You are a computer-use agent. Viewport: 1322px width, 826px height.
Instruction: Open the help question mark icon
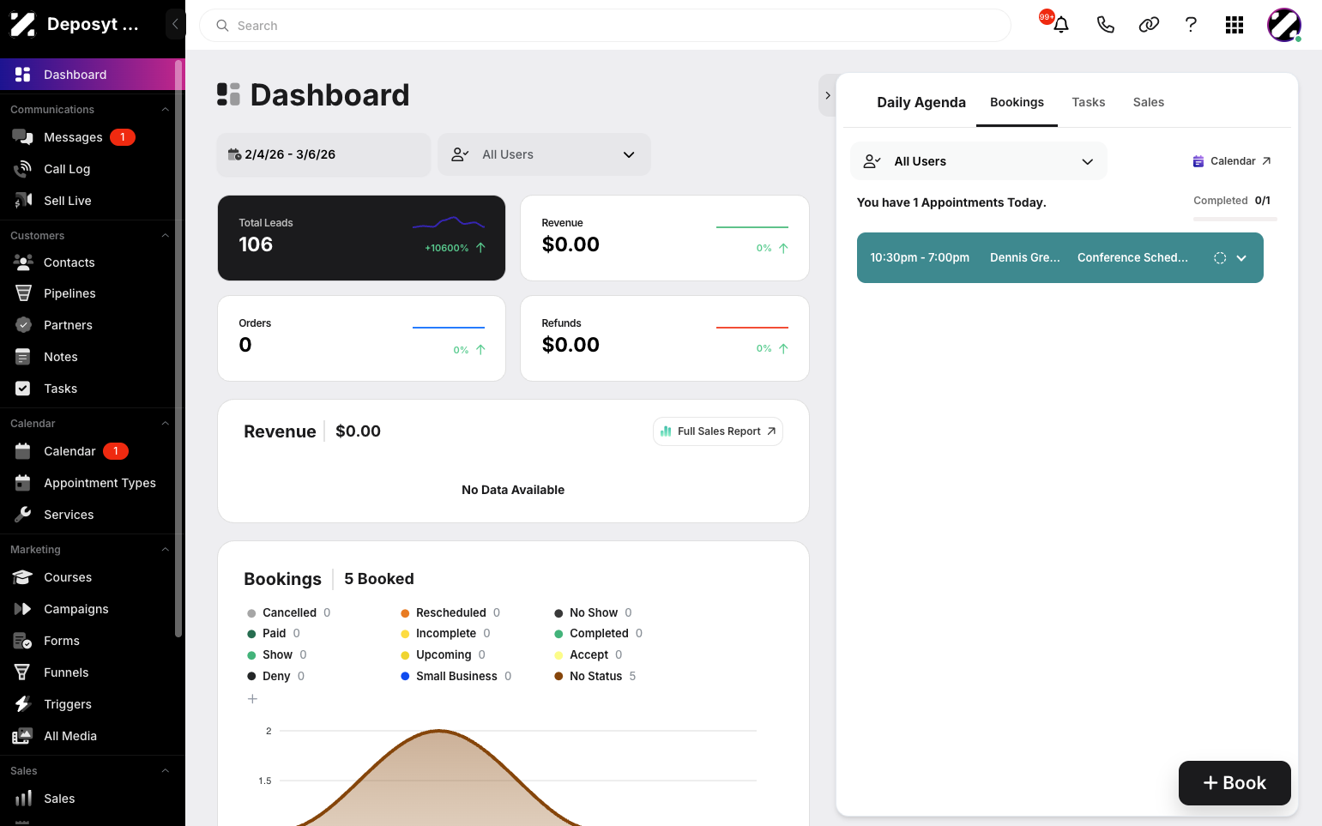pos(1191,25)
